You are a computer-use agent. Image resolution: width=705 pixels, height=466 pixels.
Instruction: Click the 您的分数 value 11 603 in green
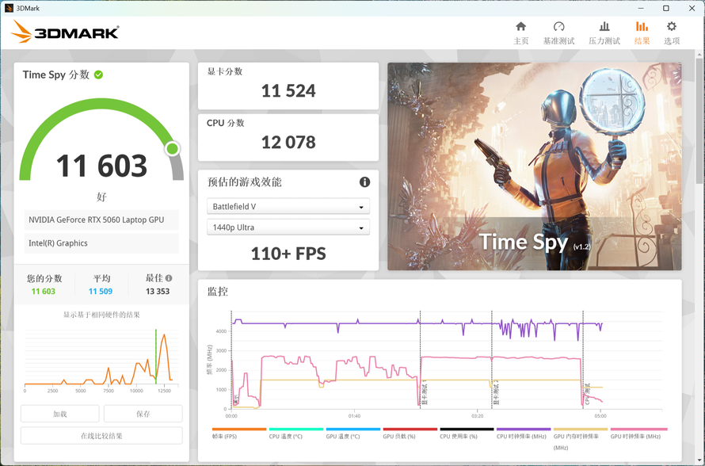point(43,292)
